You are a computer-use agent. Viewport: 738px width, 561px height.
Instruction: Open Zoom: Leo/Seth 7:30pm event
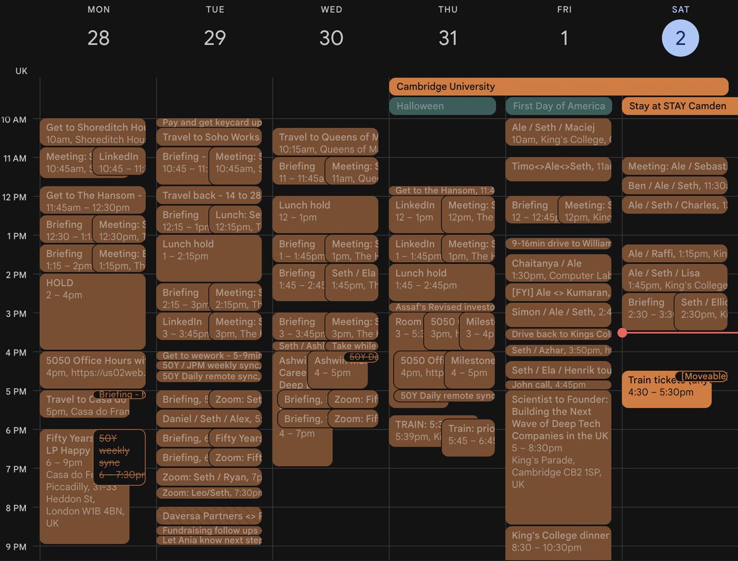(x=209, y=493)
